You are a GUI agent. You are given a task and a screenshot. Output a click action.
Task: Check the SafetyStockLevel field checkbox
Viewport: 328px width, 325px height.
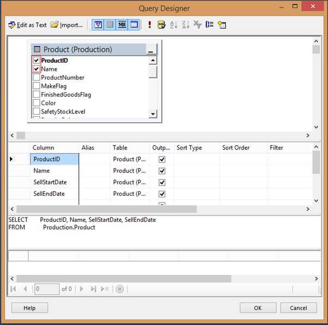point(37,111)
